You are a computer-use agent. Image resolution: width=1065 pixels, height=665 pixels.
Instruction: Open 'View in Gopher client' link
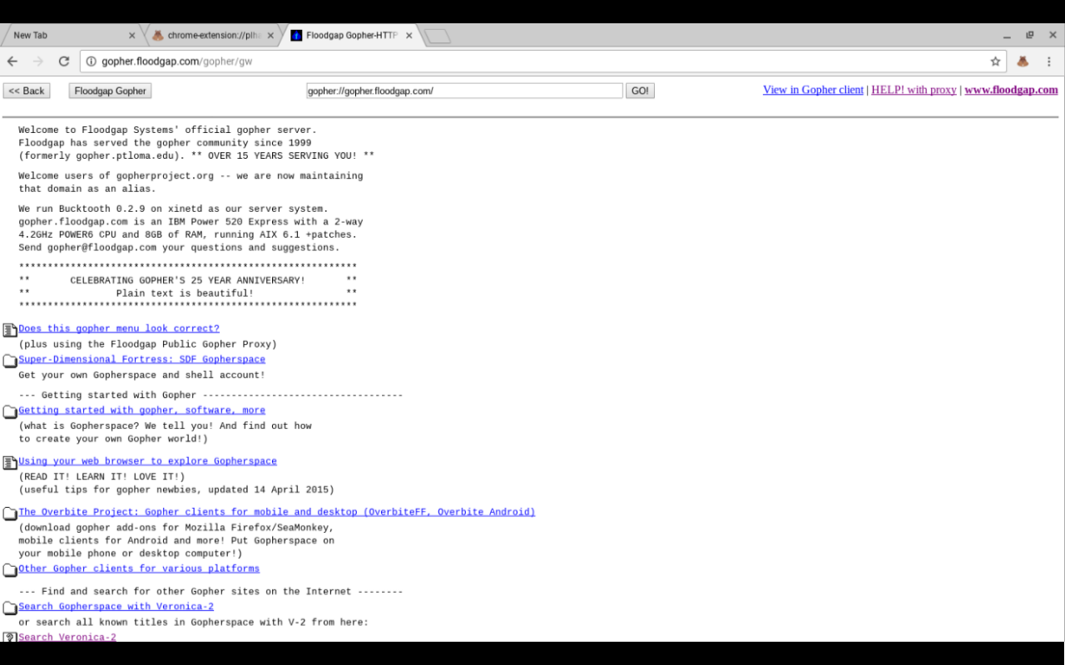coord(813,90)
